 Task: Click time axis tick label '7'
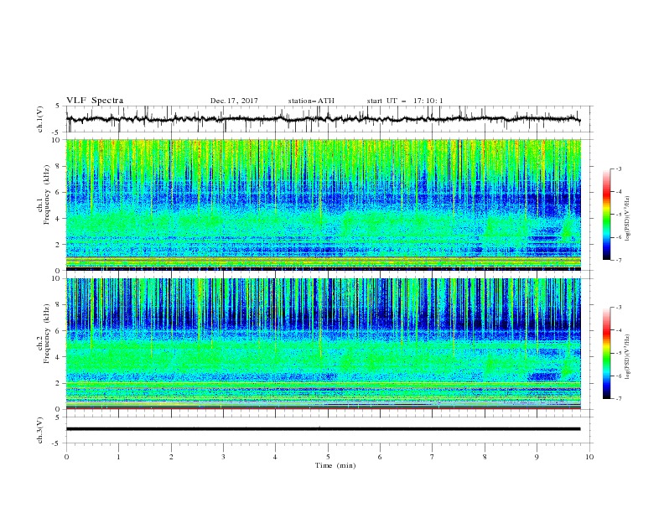coord(433,457)
